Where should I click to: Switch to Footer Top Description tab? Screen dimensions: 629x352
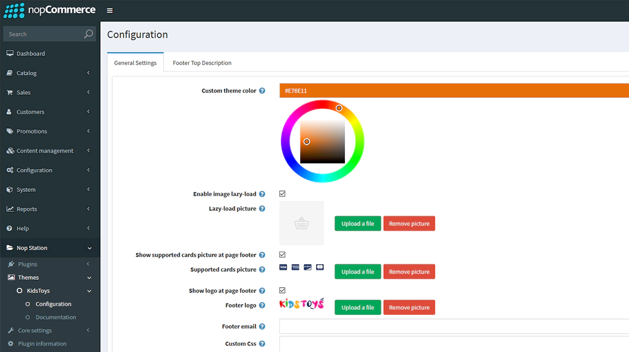pos(202,63)
